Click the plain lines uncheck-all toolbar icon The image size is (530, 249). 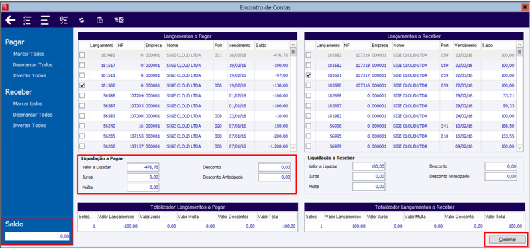[45, 20]
